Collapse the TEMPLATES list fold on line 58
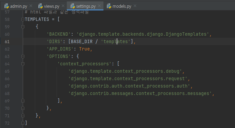This screenshot has width=235, height=128. [x=23, y=19]
